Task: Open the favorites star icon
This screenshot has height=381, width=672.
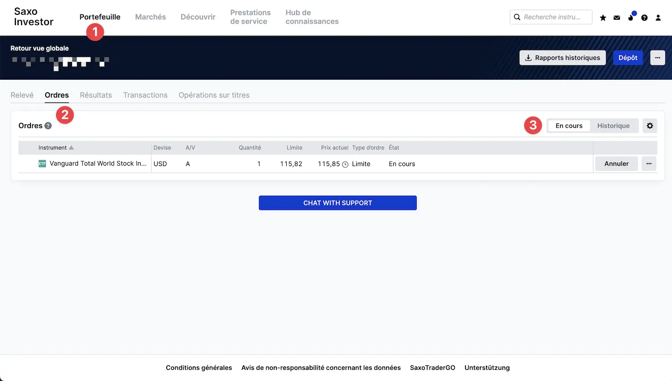Action: click(603, 17)
